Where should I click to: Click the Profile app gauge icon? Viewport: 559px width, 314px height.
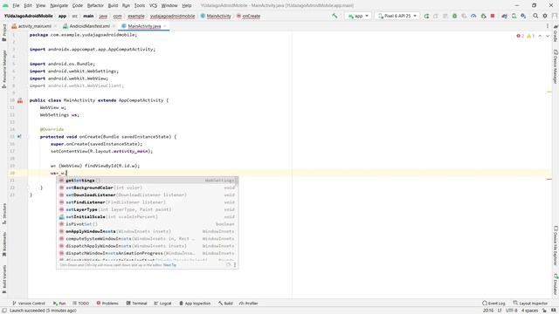pos(473,16)
